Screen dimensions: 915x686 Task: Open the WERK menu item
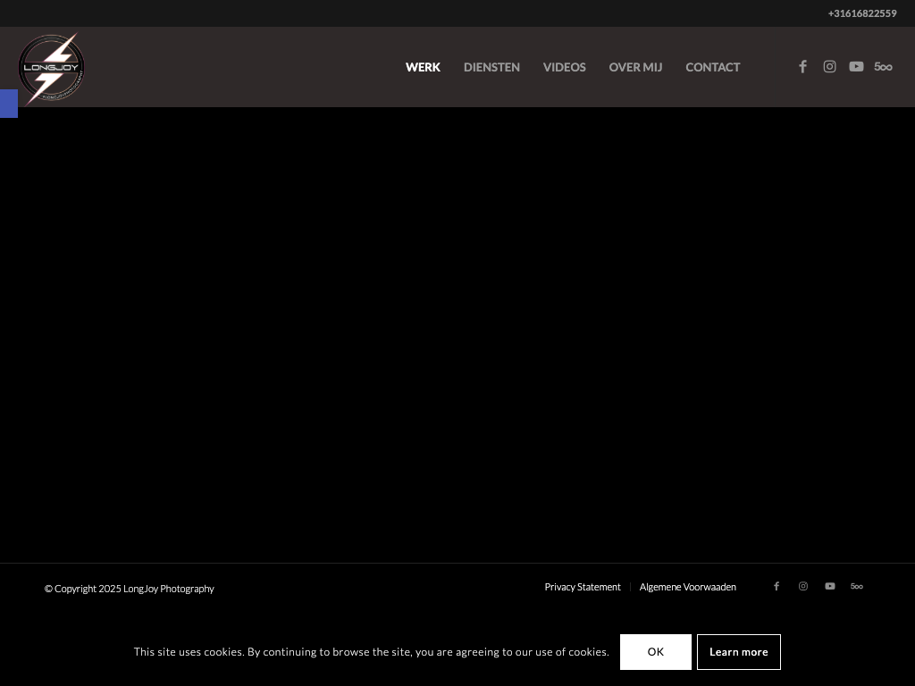click(x=423, y=68)
